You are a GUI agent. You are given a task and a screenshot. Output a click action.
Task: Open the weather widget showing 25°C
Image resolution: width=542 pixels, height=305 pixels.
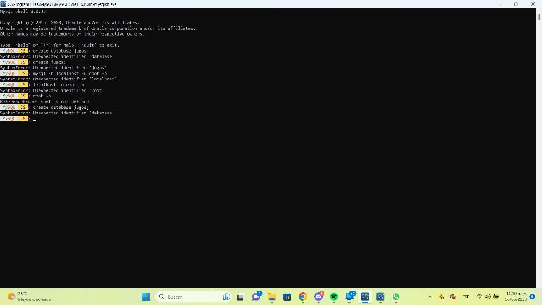click(29, 297)
